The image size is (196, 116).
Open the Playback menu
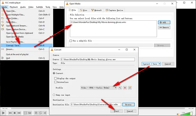pos(14,7)
